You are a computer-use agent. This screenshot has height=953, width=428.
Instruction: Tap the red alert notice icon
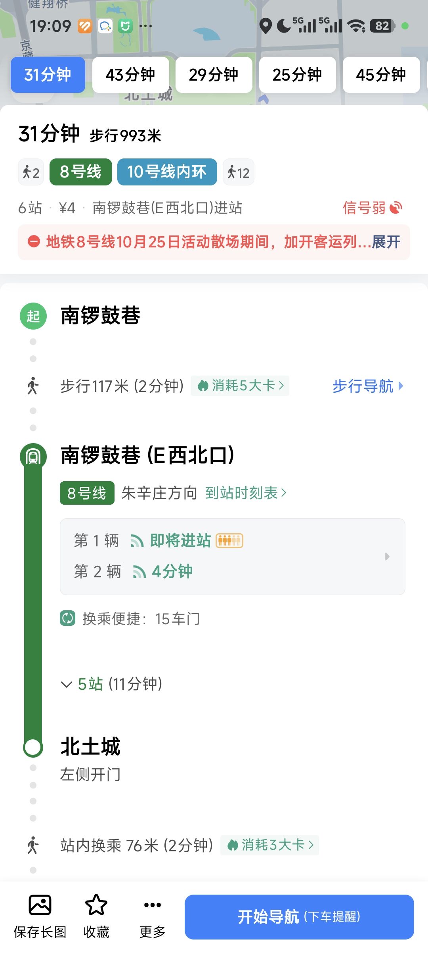point(34,241)
